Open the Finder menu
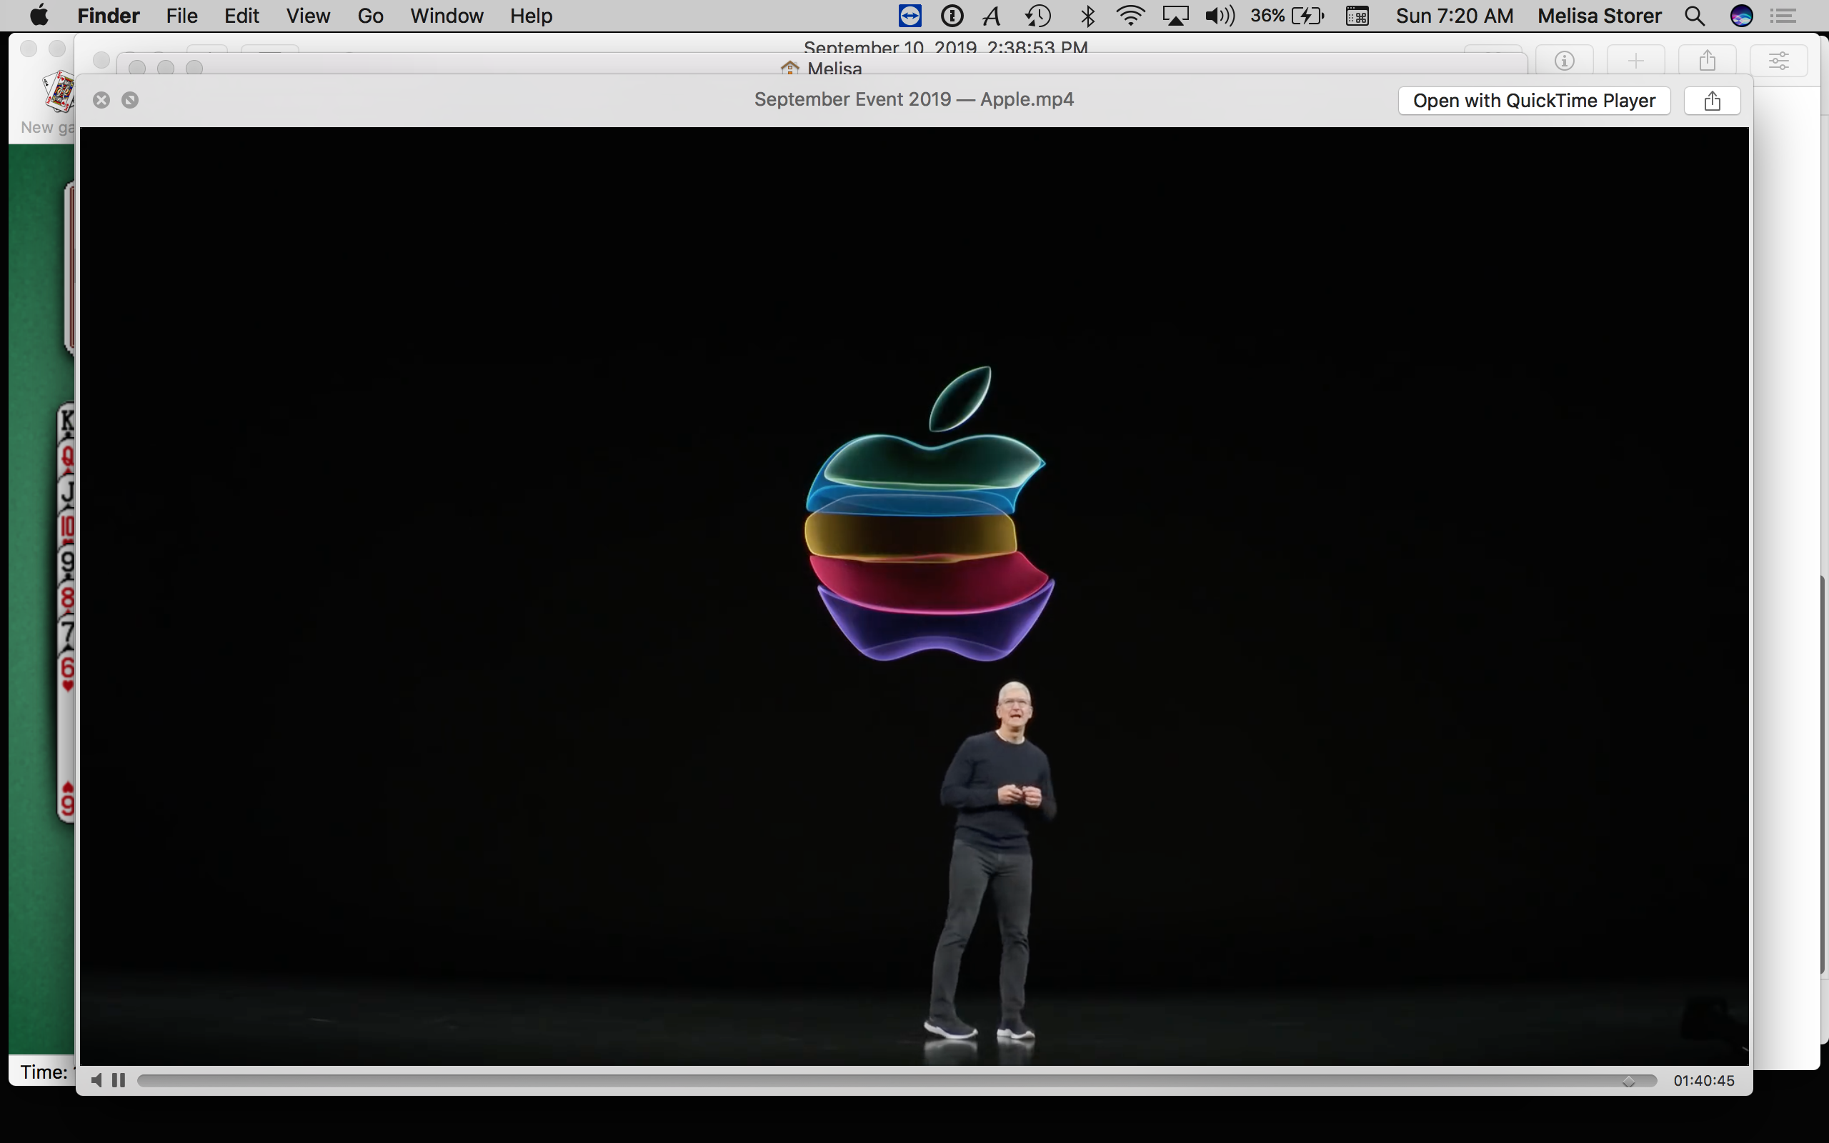The width and height of the screenshot is (1829, 1143). pyautogui.click(x=108, y=16)
